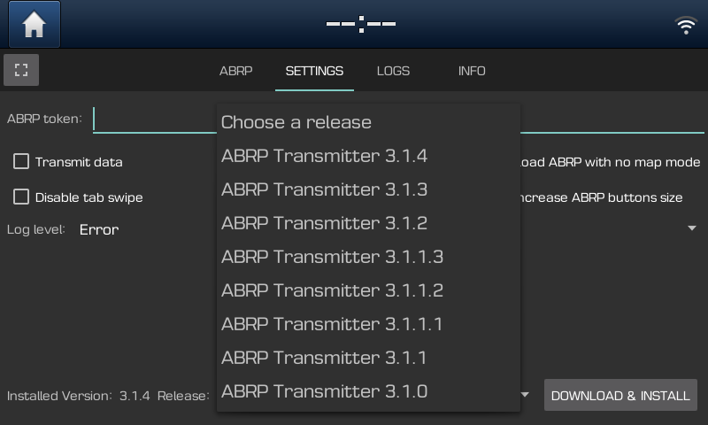Switch to the ABRP tab

coord(235,71)
